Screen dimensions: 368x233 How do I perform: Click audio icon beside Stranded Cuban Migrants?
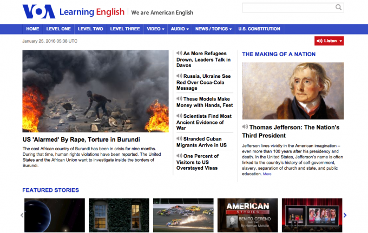[179, 138]
